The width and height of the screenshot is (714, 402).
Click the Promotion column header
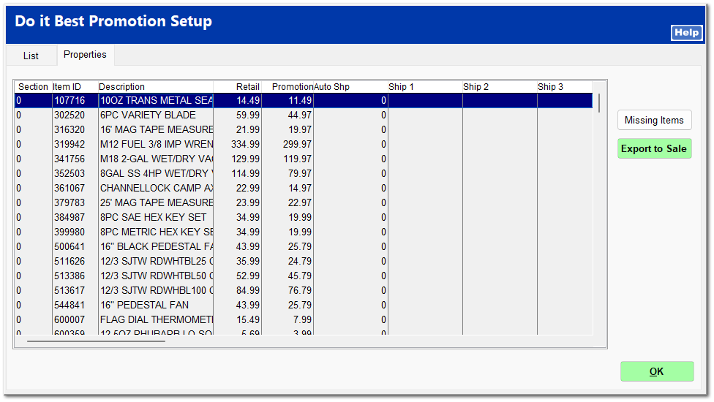(288, 87)
